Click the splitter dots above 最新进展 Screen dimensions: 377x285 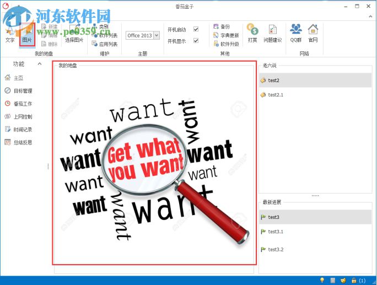tap(315, 196)
